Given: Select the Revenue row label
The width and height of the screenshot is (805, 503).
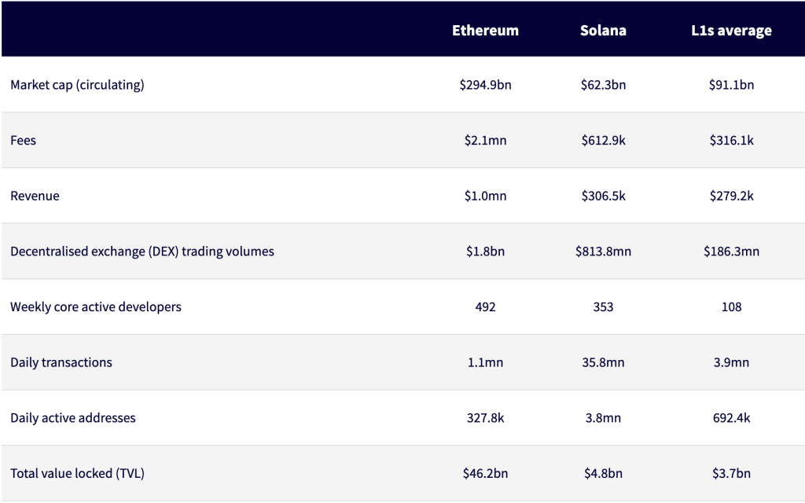Looking at the screenshot, I should 35,196.
